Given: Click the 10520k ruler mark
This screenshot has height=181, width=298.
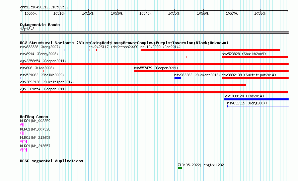Looking at the screenshot, I should pos(88,13).
